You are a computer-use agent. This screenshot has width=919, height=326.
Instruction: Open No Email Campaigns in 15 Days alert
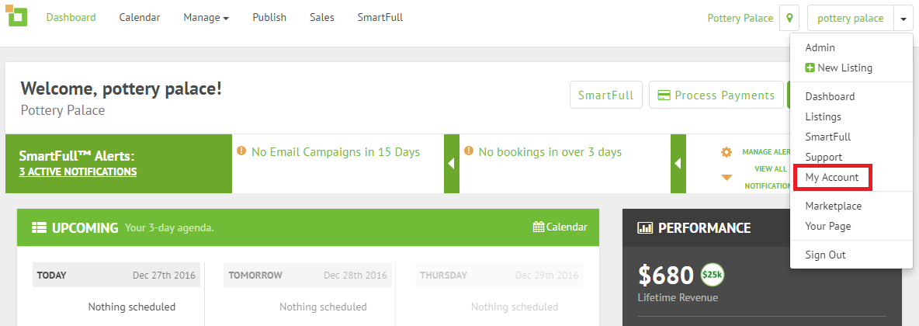pyautogui.click(x=335, y=152)
